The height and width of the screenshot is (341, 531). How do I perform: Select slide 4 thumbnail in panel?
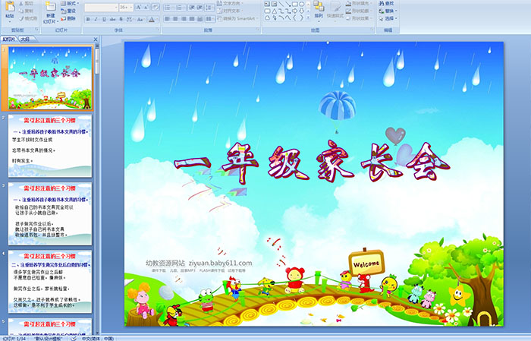click(50, 282)
